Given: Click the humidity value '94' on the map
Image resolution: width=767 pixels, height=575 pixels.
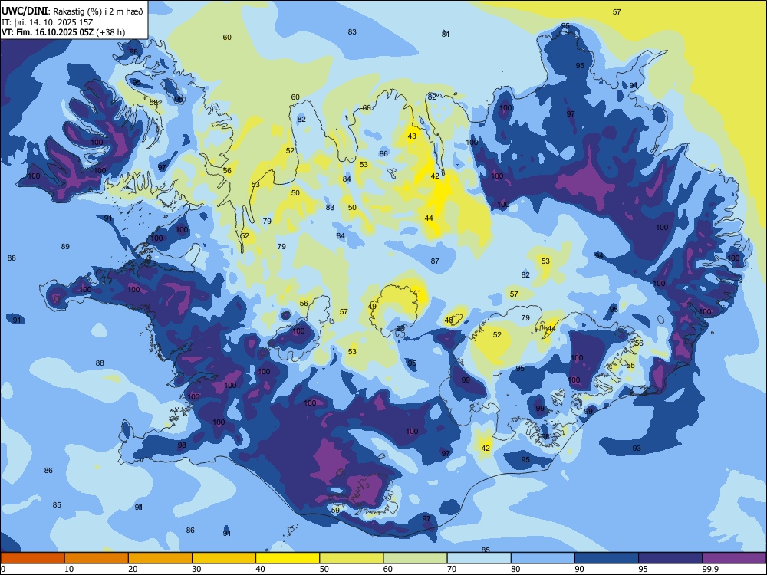Looking at the screenshot, I should pos(599,256).
